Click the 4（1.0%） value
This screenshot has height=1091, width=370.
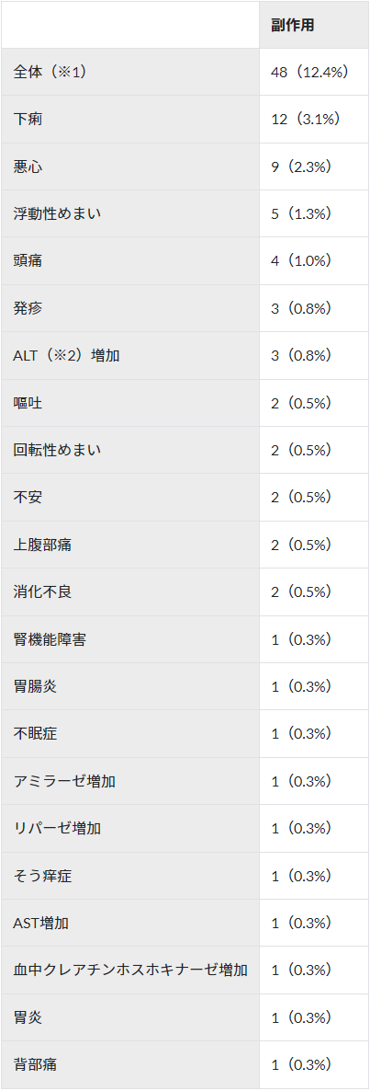[x=300, y=261]
